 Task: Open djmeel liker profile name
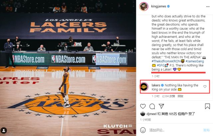152,114
